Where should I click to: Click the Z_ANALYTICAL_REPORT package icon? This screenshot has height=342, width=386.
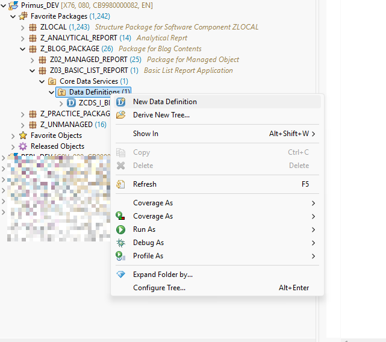pyautogui.click(x=33, y=38)
